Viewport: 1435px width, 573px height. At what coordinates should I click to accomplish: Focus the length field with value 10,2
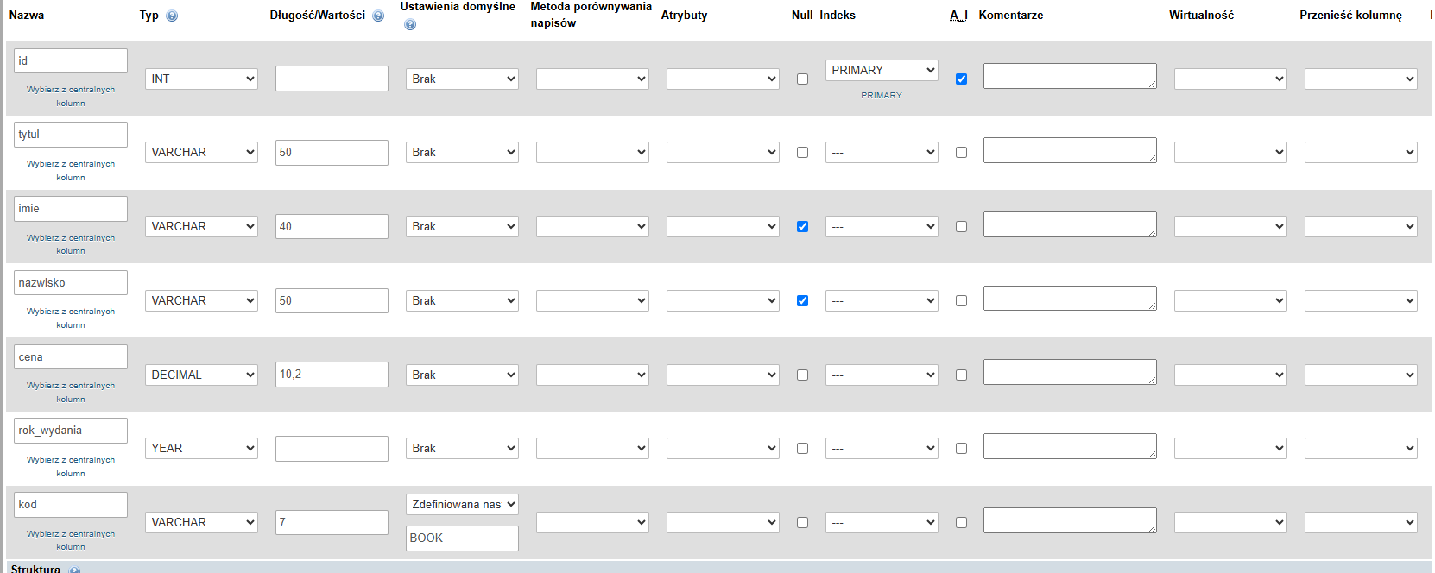pos(332,375)
